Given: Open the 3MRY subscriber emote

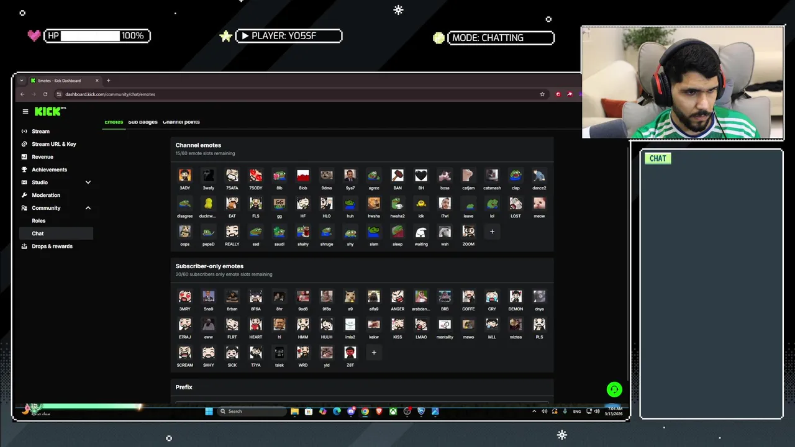Looking at the screenshot, I should 184,296.
